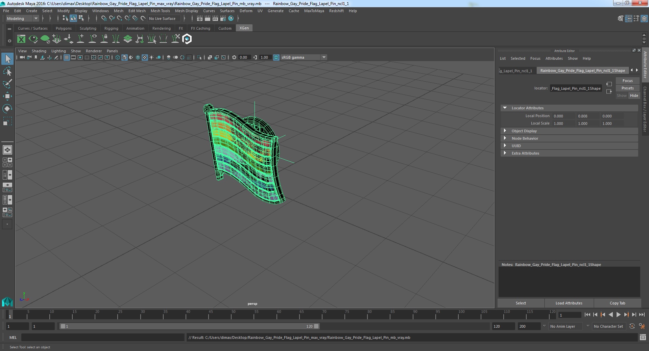
Task: Toggle viewport grid display icon
Action: pos(67,57)
